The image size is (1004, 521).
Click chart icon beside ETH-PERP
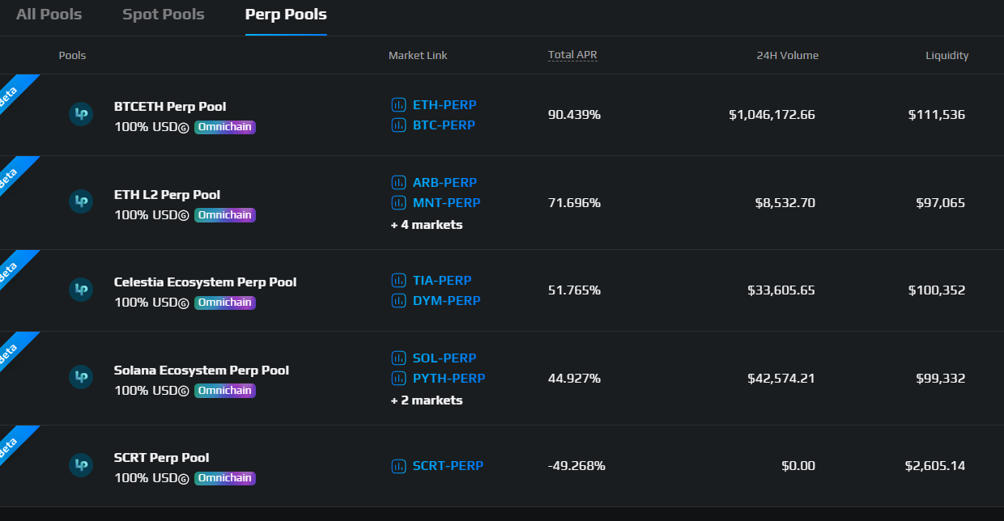point(398,105)
